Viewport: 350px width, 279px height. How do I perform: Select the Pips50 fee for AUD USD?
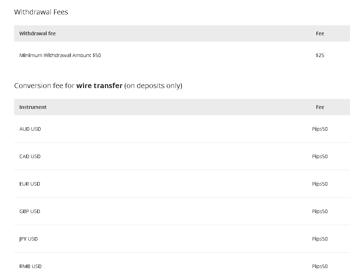[x=320, y=129]
